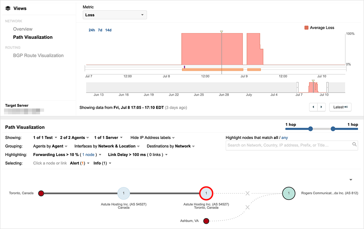Click the light blue Astute Hosting Canada node
Image resolution: width=364 pixels, height=229 pixels.
coord(123,193)
